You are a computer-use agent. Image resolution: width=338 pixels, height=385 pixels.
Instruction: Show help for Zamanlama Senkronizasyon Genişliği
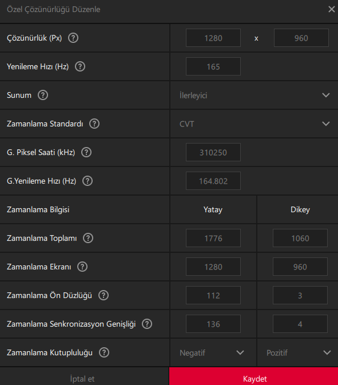coord(147,324)
